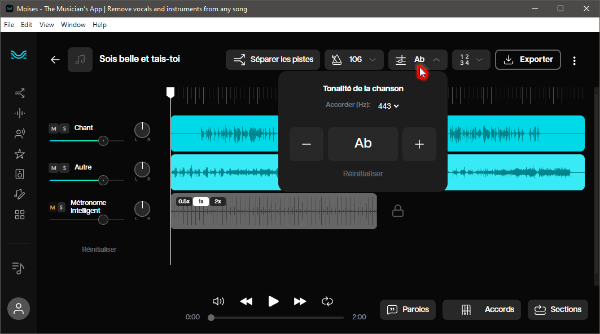Mute the Chant track
Image resolution: width=600 pixels, height=334 pixels.
[54, 129]
